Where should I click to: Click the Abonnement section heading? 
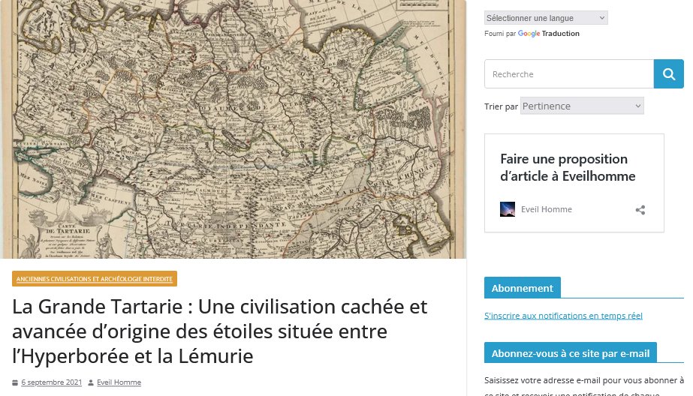pyautogui.click(x=523, y=288)
